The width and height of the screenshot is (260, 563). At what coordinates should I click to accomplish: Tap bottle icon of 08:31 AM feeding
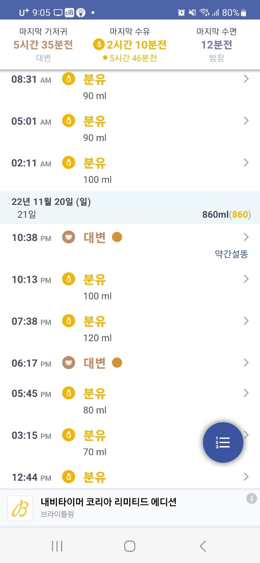click(x=69, y=79)
